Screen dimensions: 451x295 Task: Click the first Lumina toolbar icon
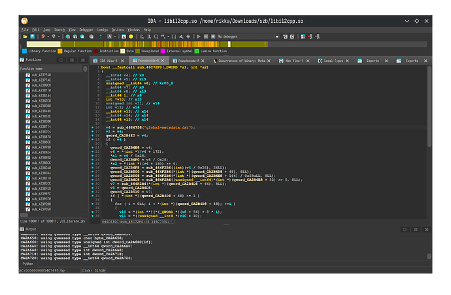(x=285, y=37)
